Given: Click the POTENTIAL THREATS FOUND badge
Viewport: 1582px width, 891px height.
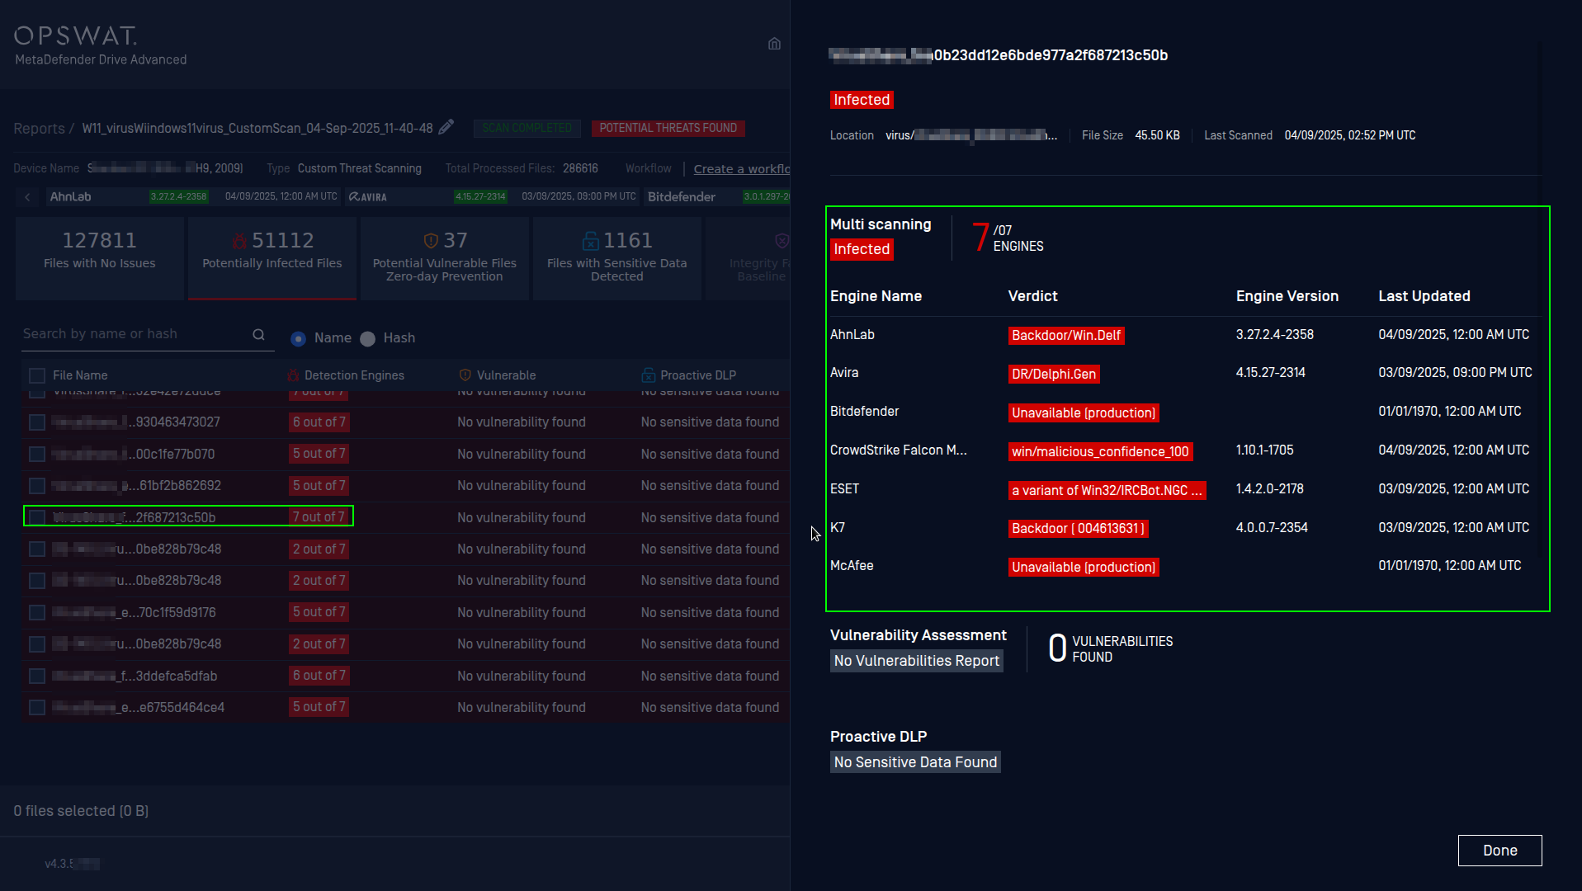Looking at the screenshot, I should pos(668,128).
